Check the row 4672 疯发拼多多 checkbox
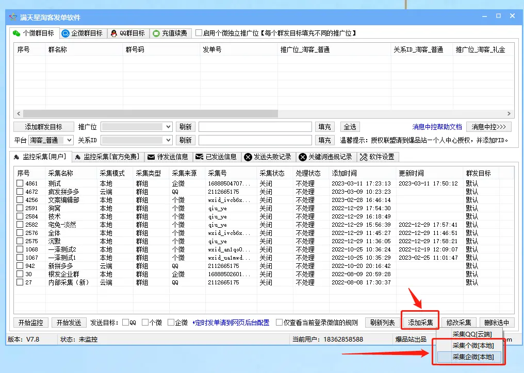Viewport: 524px width, 373px height. point(20,191)
